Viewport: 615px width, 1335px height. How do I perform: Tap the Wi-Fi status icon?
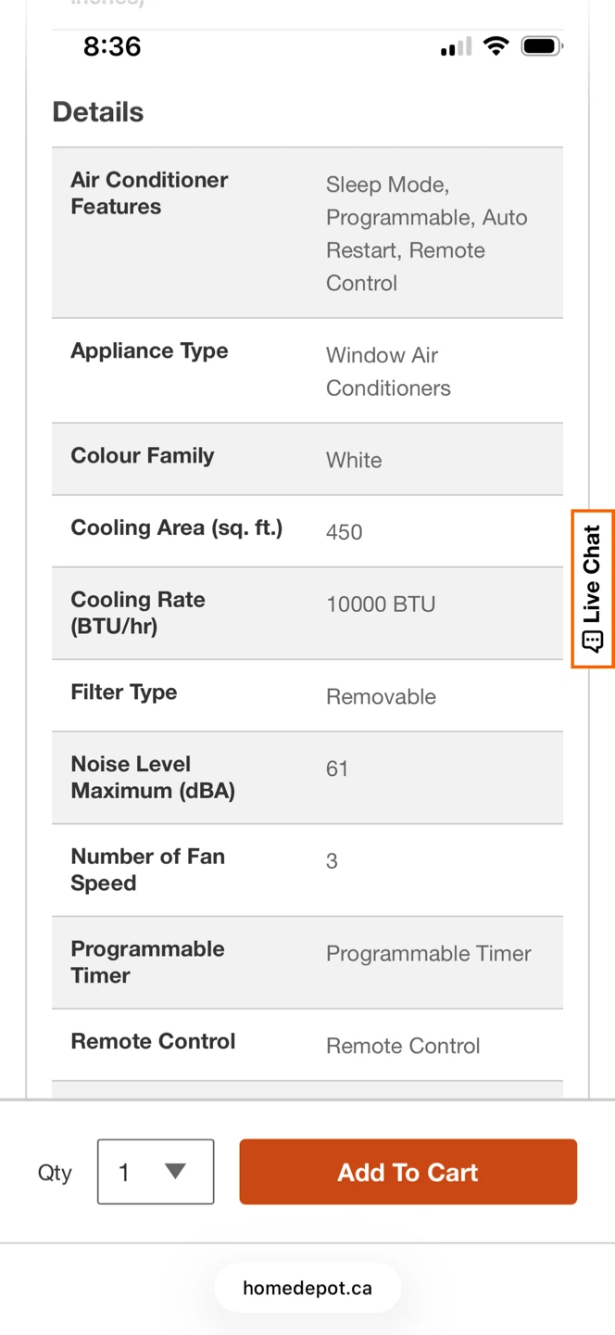(496, 46)
